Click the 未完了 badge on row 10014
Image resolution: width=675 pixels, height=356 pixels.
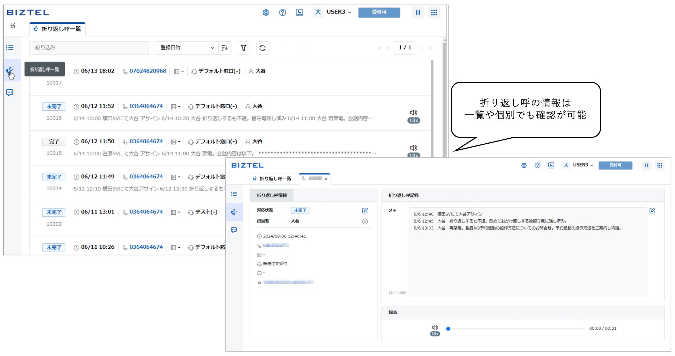[54, 177]
